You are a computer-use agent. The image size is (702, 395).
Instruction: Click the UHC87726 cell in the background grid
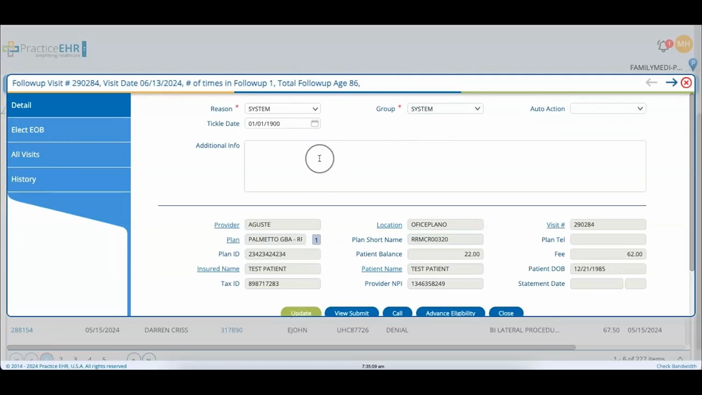pos(353,330)
